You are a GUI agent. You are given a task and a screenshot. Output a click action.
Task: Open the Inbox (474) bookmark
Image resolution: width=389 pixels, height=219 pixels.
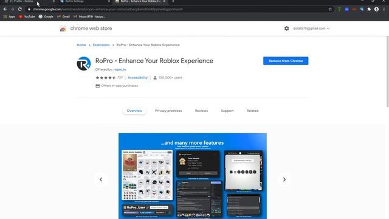[x=89, y=16]
